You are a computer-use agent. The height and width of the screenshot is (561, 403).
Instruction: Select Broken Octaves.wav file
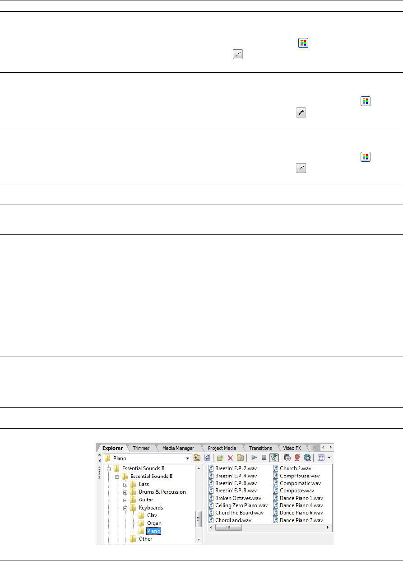[x=235, y=498]
